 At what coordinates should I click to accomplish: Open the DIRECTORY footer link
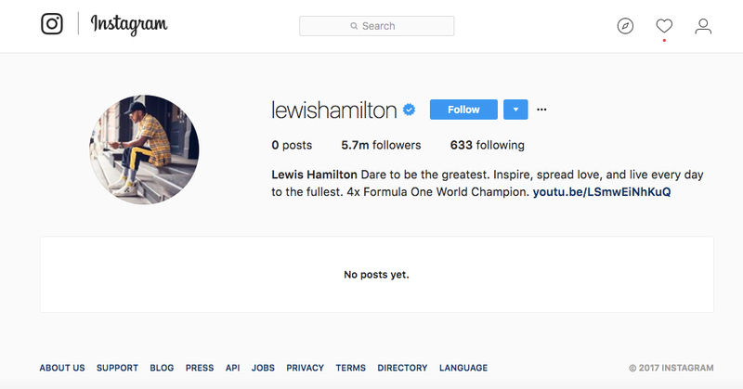pos(402,368)
